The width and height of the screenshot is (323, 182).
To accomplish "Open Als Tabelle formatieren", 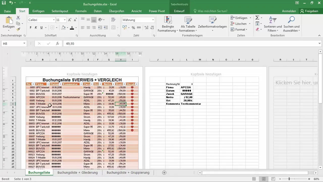I will point(188,24).
